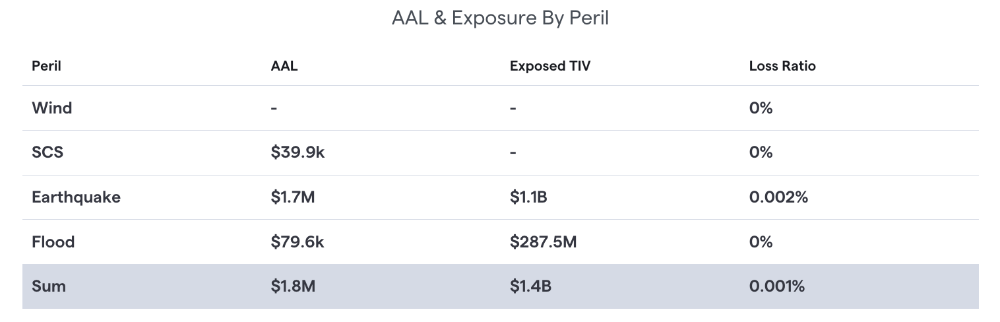Select the Sum loss ratio 0.001%
Viewport: 1000px width, 322px height.
[x=777, y=287]
